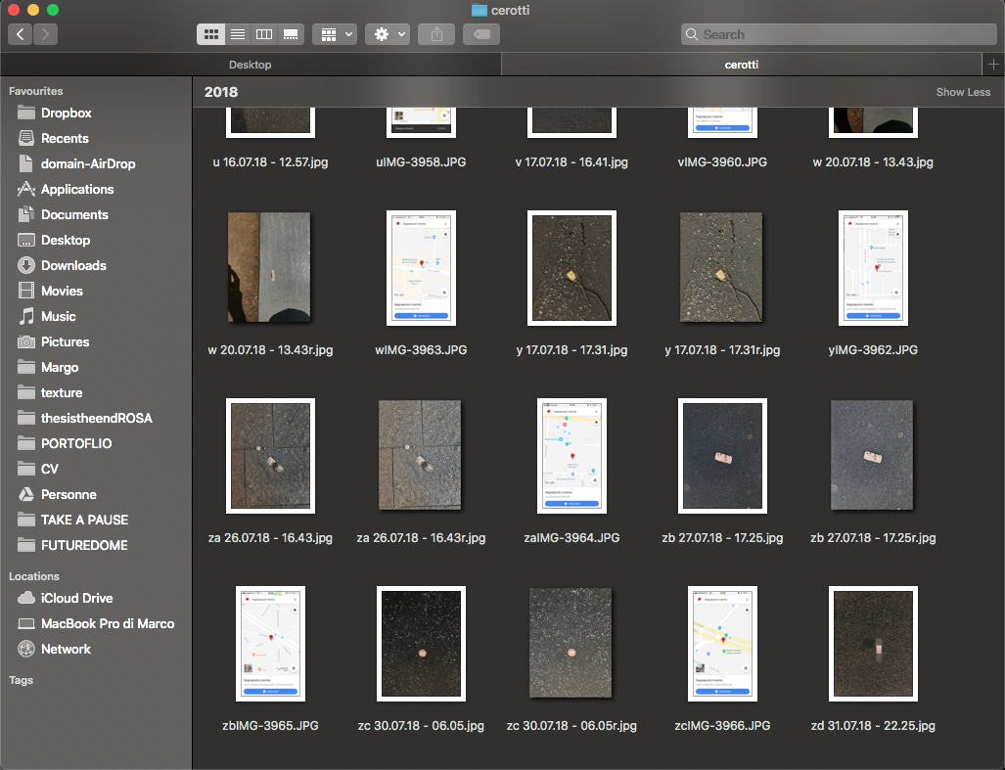1005x770 pixels.
Task: Go back with the left arrow
Action: point(21,34)
